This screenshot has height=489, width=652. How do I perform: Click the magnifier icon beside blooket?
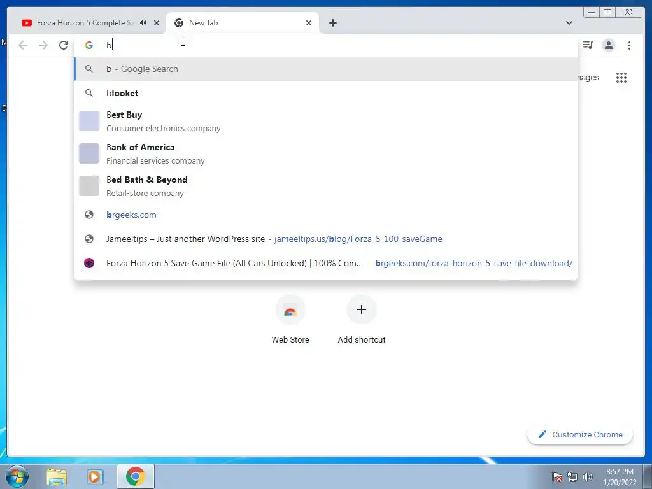tap(89, 93)
